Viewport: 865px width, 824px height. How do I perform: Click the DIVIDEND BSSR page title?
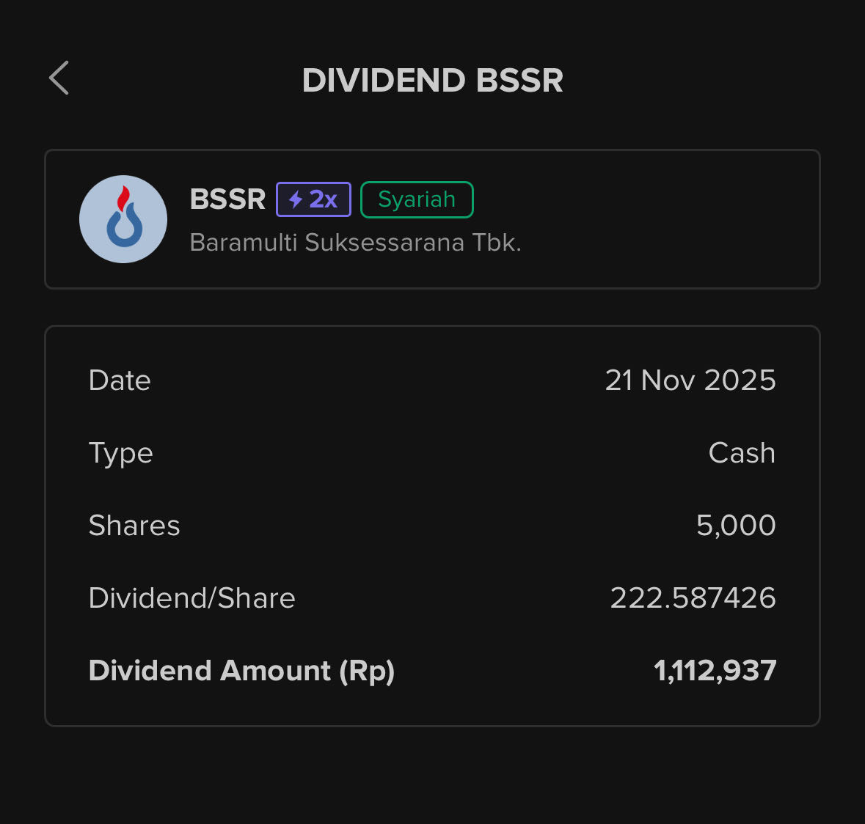432,81
